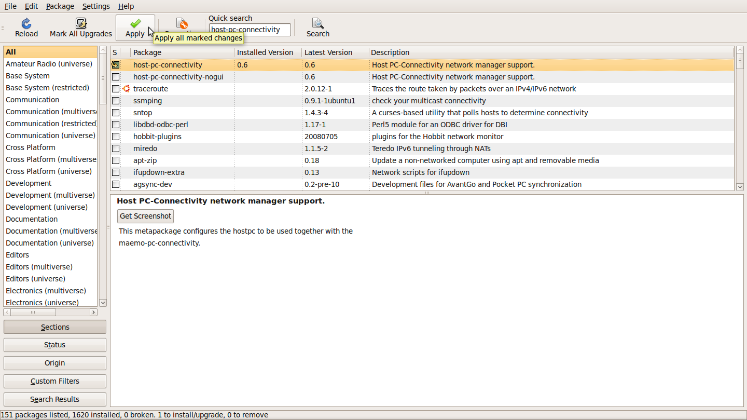Select the hobbit-plugins package name
747x420 pixels.
point(157,137)
